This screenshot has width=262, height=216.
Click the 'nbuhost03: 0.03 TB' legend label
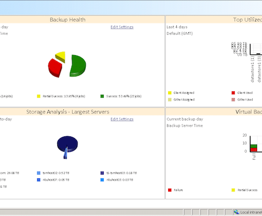(x=120, y=180)
